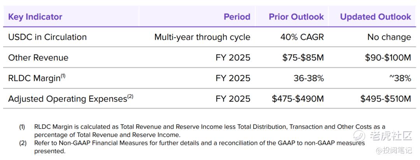The height and width of the screenshot is (160, 420).
Task: Select the Key Indicator column header
Action: 35,17
